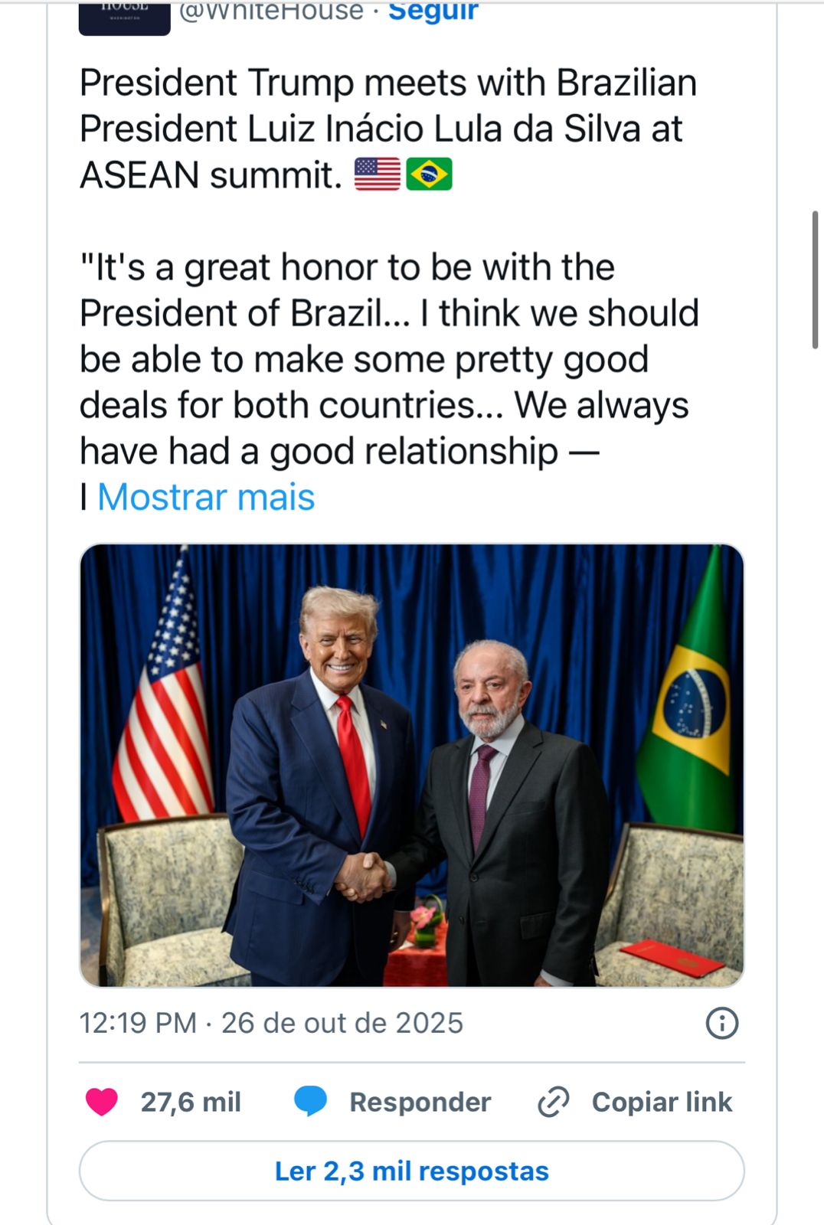The image size is (824, 1225).
Task: Click the quoted "great honor" paragraph
Action: click(388, 359)
